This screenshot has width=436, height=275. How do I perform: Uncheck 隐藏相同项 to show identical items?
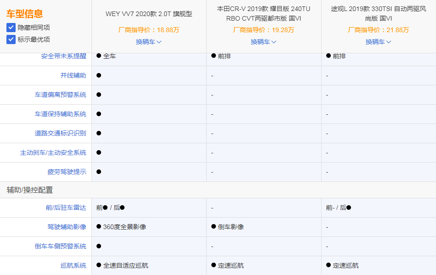[11, 26]
